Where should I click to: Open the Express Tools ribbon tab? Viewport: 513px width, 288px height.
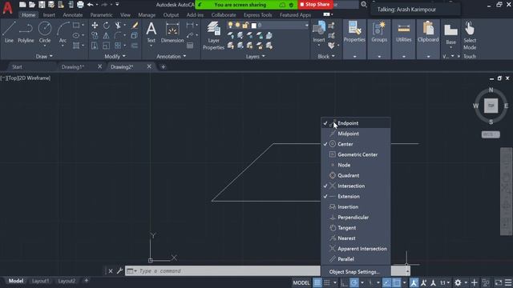click(x=257, y=14)
